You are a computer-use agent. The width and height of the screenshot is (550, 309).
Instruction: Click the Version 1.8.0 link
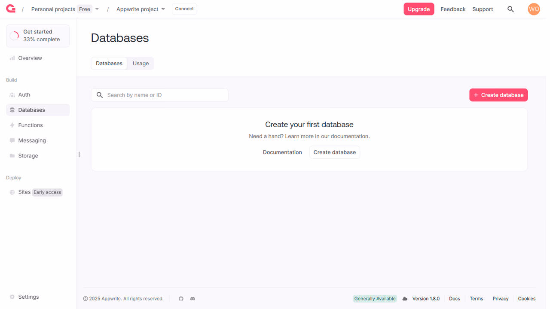coord(426,299)
